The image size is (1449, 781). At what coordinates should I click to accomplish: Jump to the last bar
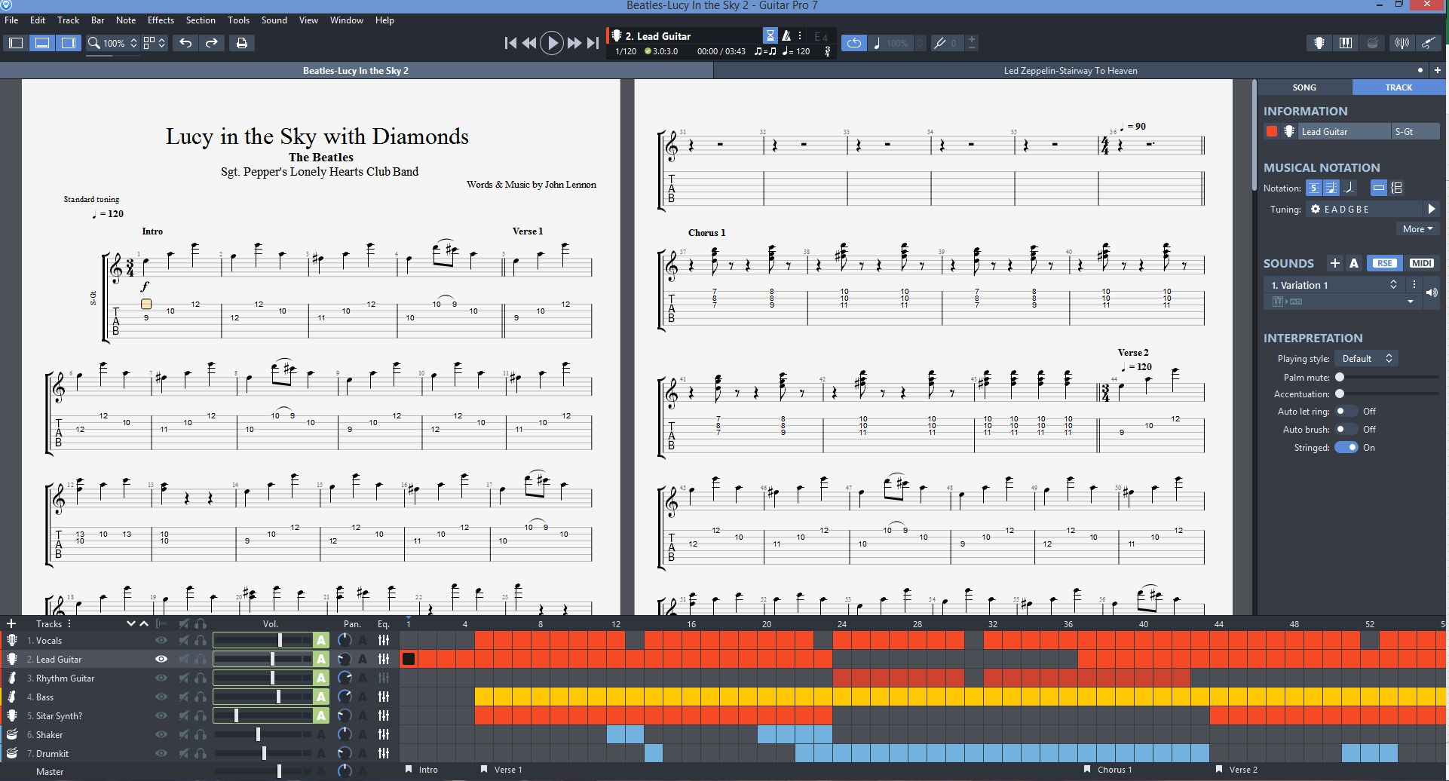point(593,43)
